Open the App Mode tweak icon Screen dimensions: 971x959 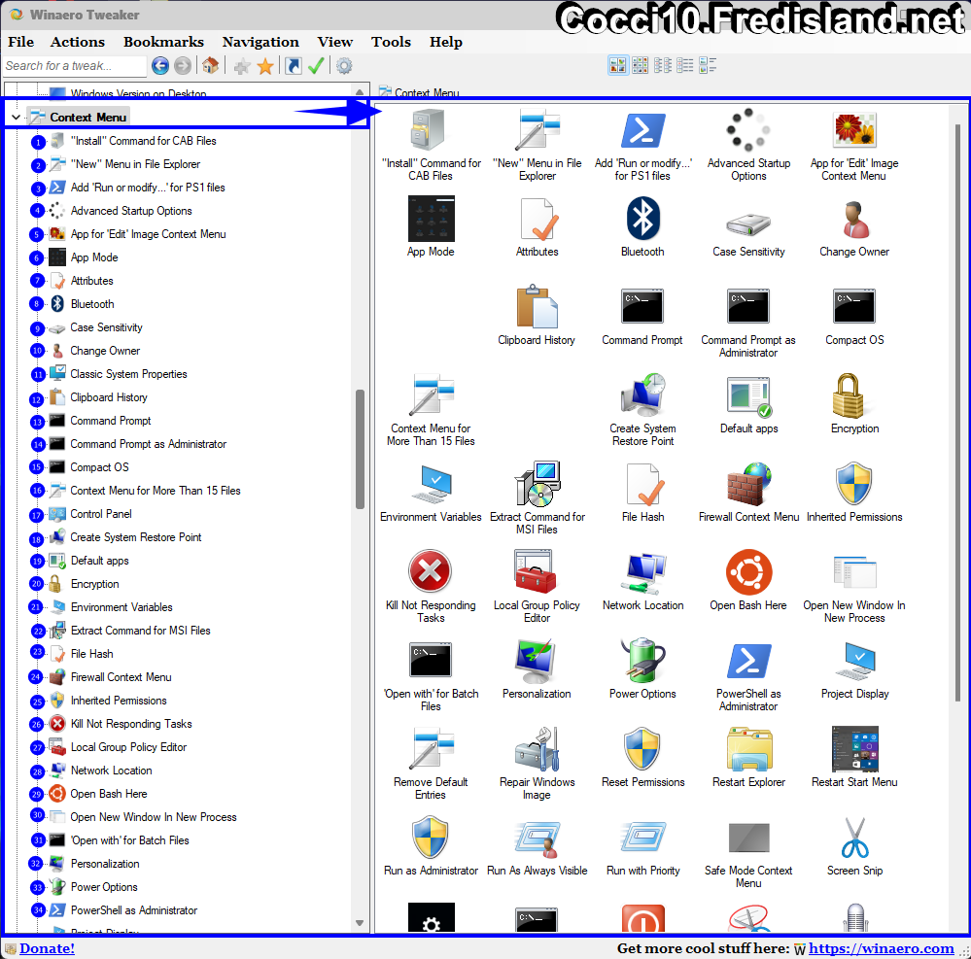431,219
